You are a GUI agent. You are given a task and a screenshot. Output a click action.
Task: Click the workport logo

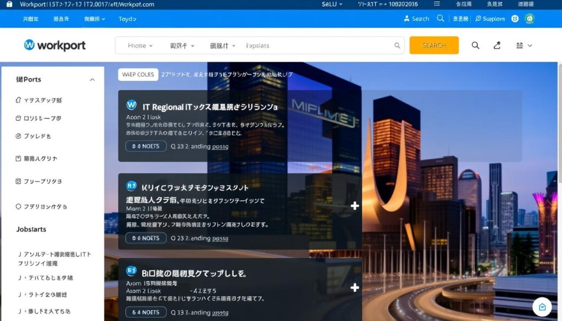point(54,45)
